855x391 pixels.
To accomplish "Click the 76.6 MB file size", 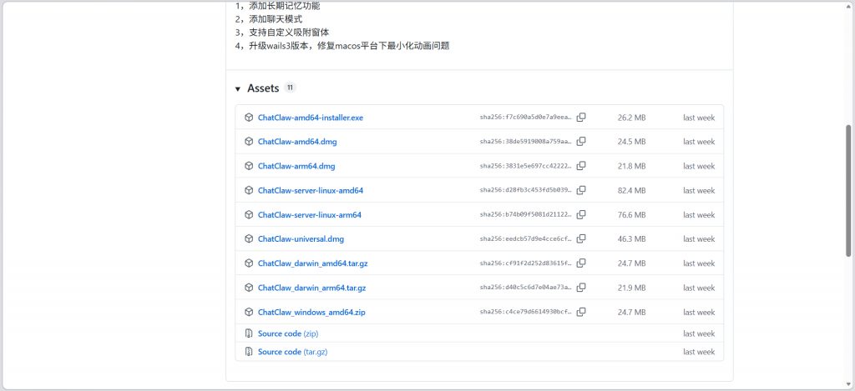I will coord(631,215).
